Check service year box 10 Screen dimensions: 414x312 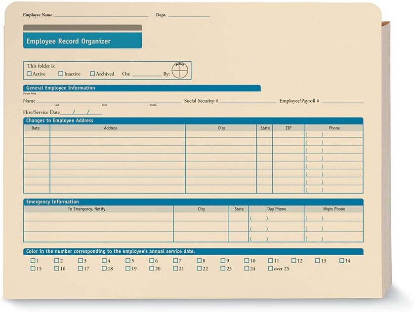[247, 260]
